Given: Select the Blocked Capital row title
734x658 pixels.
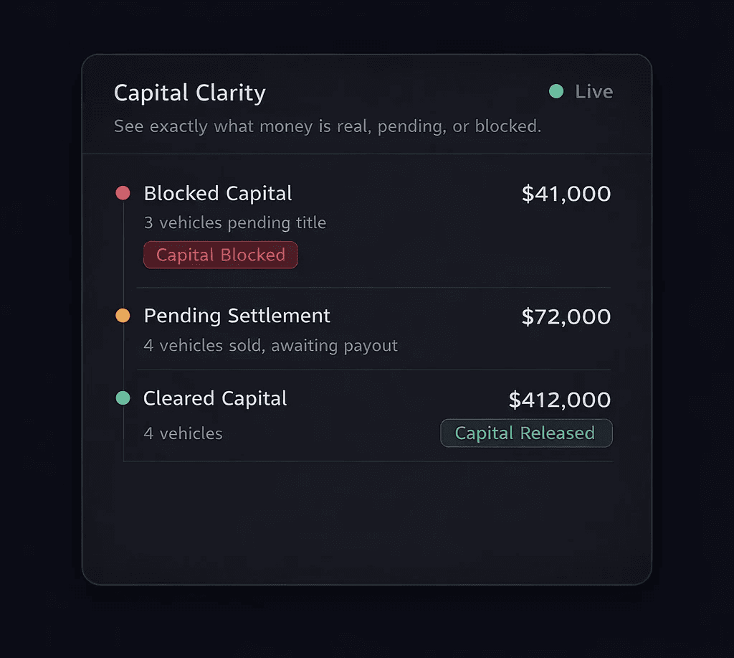Looking at the screenshot, I should click(x=218, y=194).
